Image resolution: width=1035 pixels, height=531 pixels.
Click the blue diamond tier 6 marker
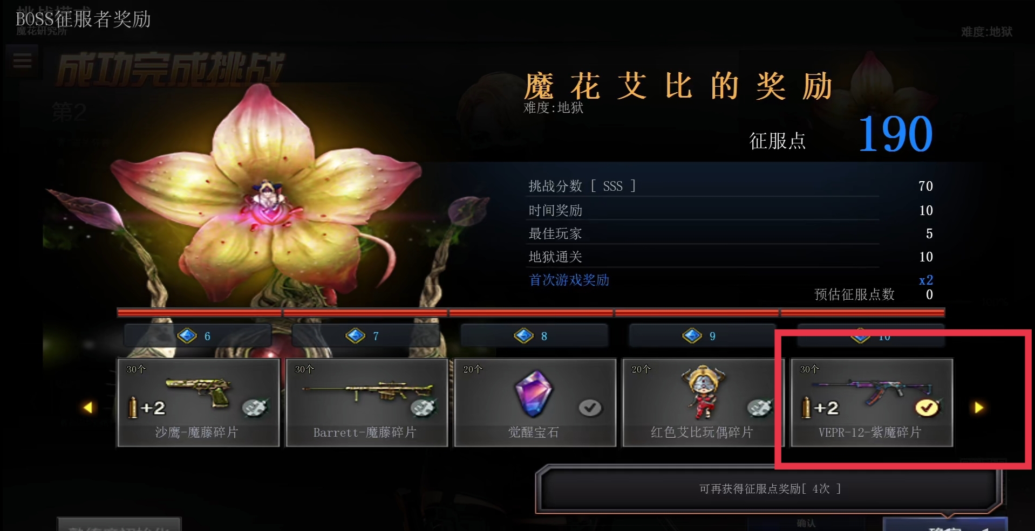(187, 336)
